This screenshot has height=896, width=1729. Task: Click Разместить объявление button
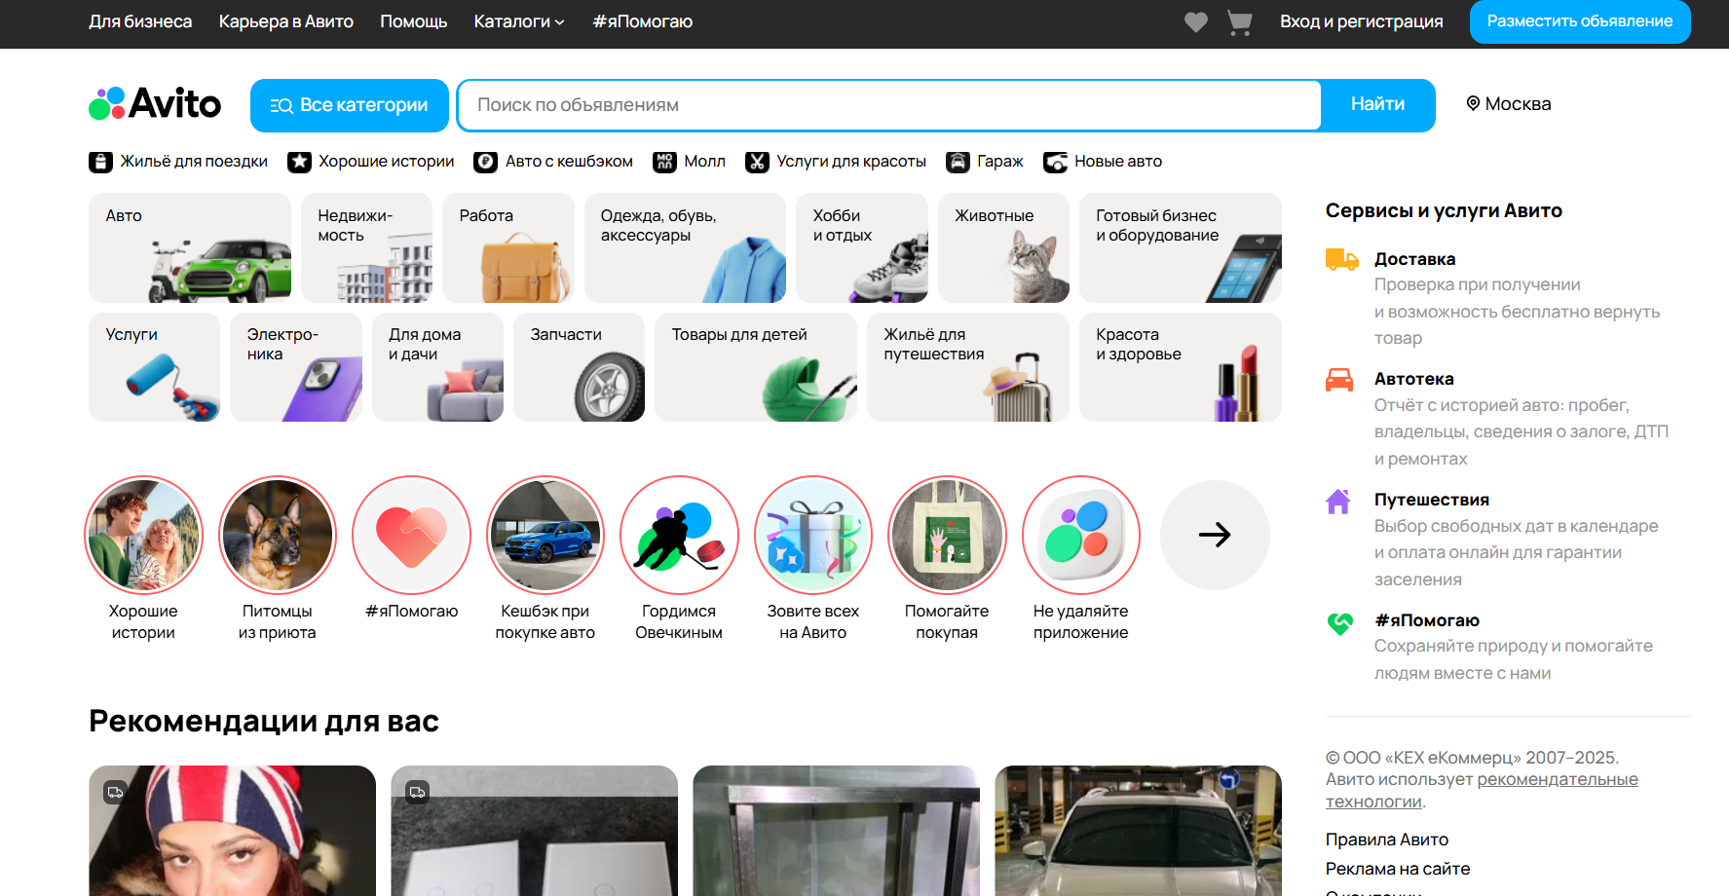1579,21
